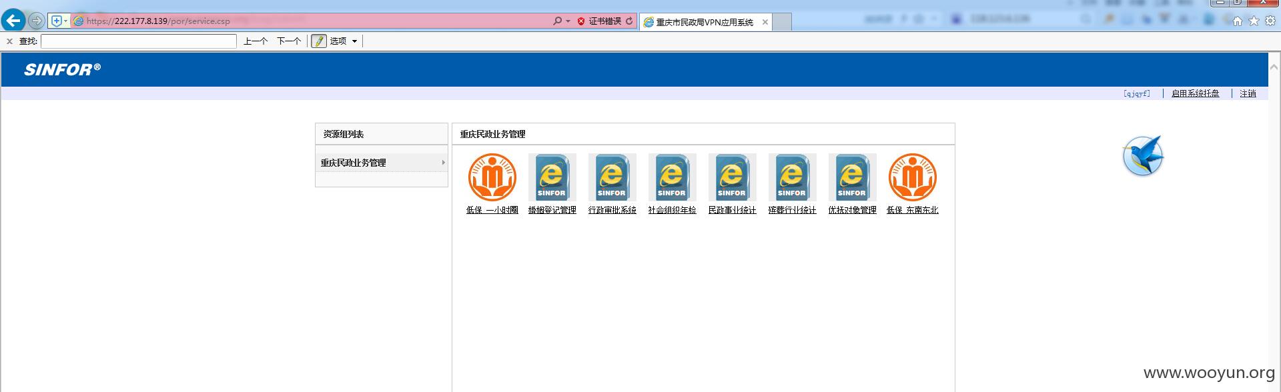The width and height of the screenshot is (1281, 392).
Task: Focus the 查找 search input field
Action: point(139,41)
